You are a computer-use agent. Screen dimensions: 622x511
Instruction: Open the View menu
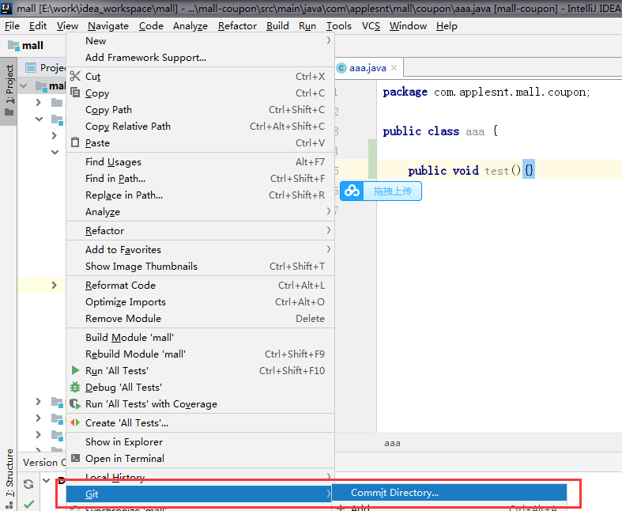pyautogui.click(x=67, y=26)
